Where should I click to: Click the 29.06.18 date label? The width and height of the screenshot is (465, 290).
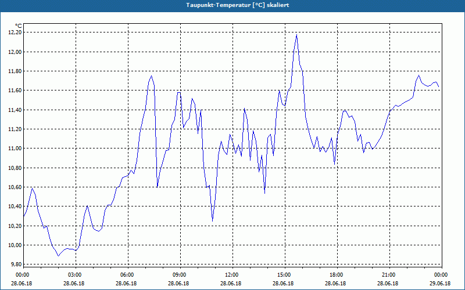tap(440, 283)
